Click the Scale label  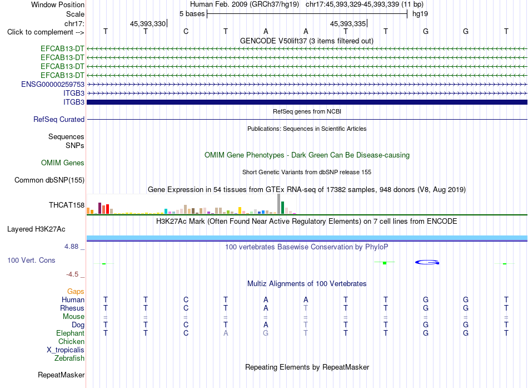(75, 14)
